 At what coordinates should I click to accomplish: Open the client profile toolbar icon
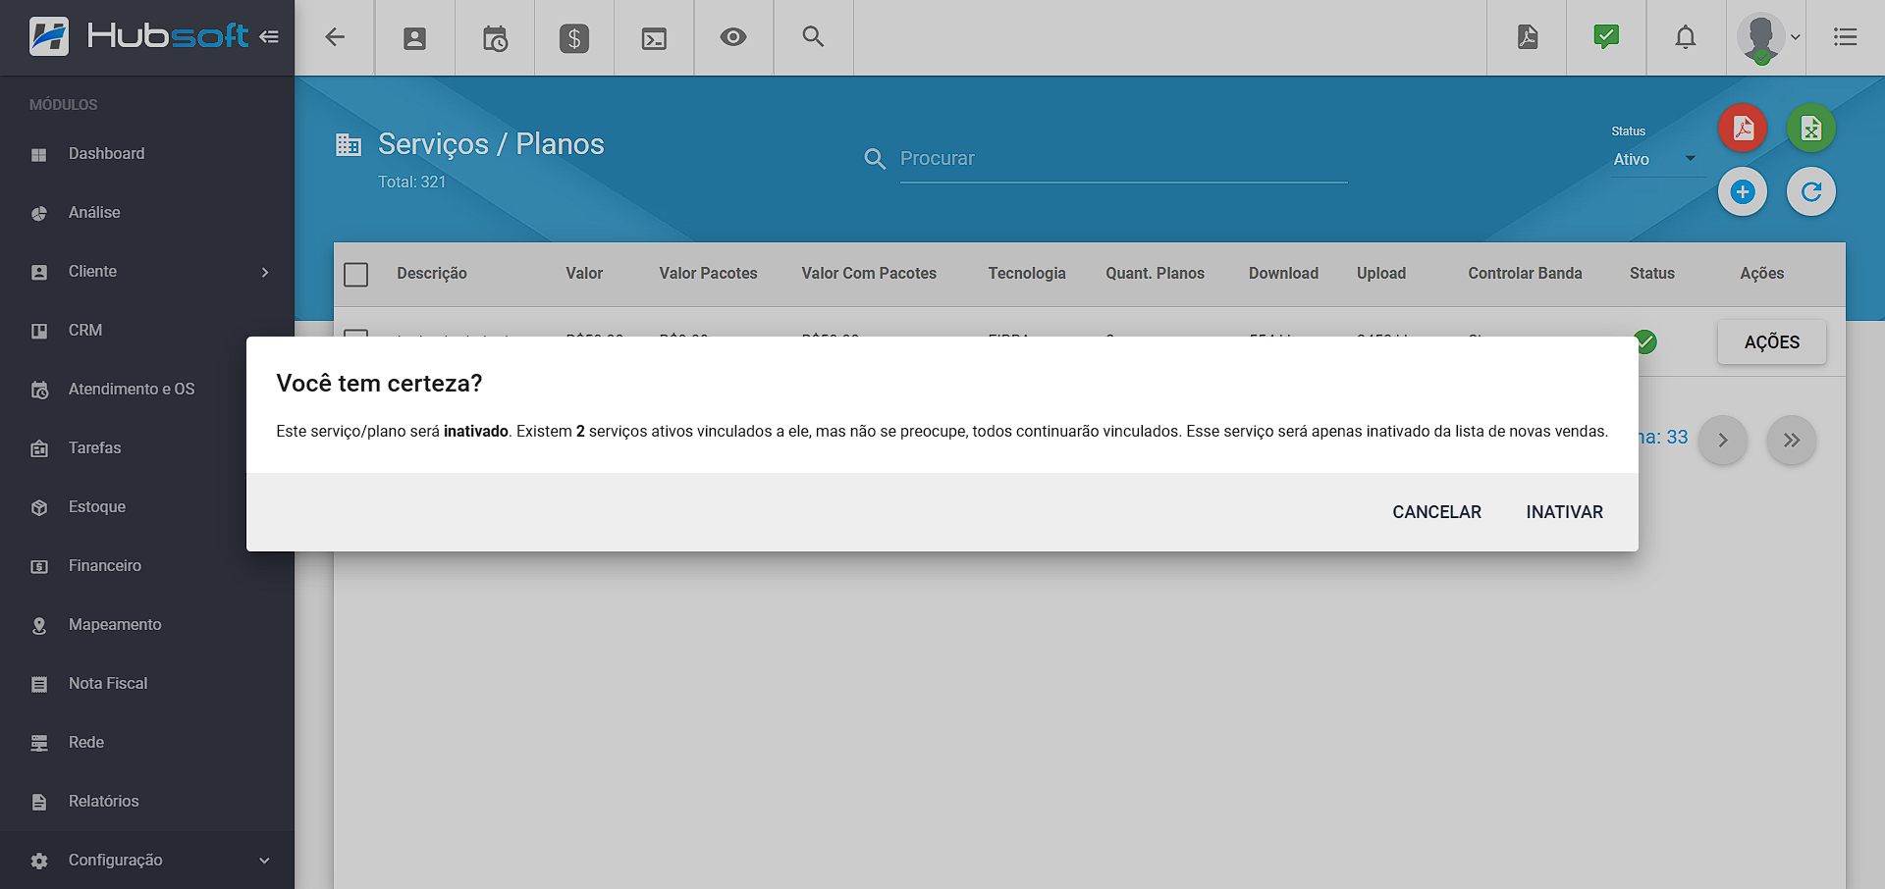click(x=415, y=38)
